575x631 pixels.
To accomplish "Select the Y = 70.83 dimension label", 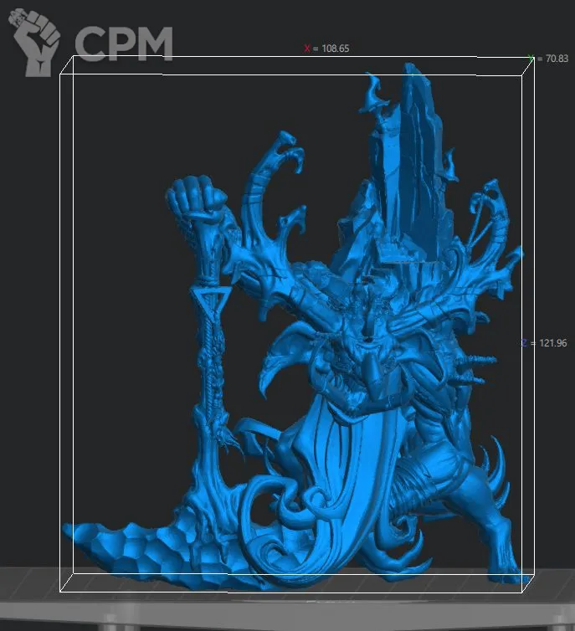I will click(x=552, y=59).
